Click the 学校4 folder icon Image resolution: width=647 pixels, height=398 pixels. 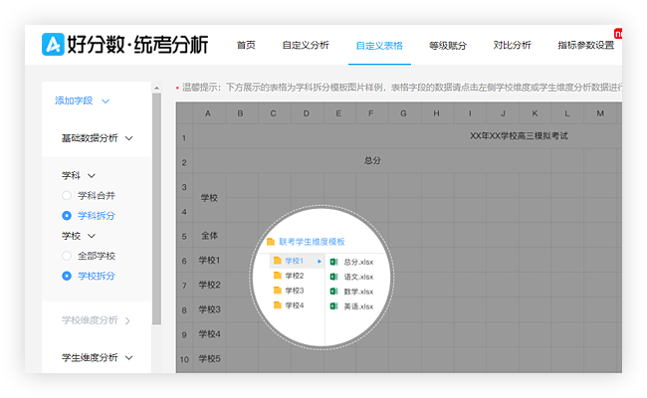(x=278, y=304)
